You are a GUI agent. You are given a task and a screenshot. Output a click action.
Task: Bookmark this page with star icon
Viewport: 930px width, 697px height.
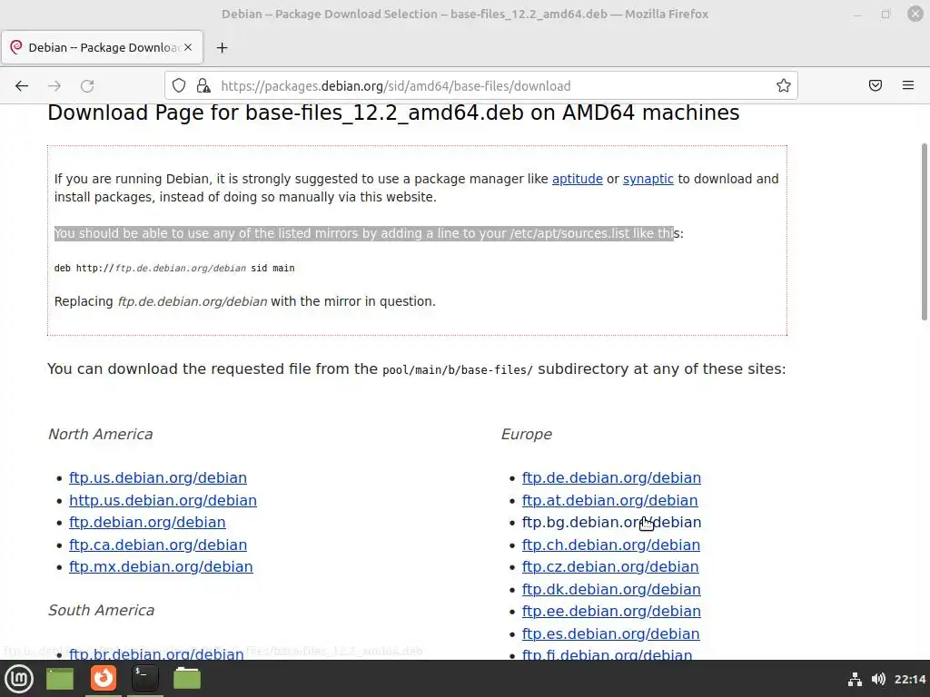[784, 86]
